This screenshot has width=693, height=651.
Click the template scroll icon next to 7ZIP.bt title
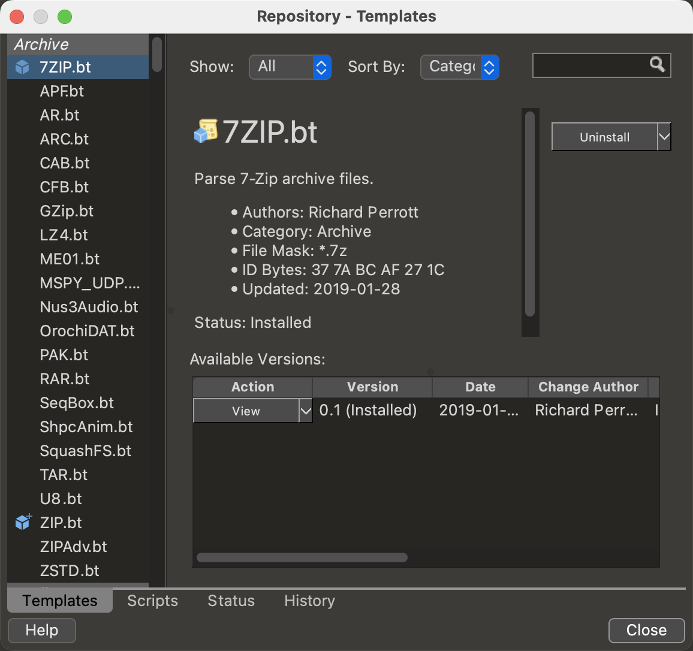(206, 131)
